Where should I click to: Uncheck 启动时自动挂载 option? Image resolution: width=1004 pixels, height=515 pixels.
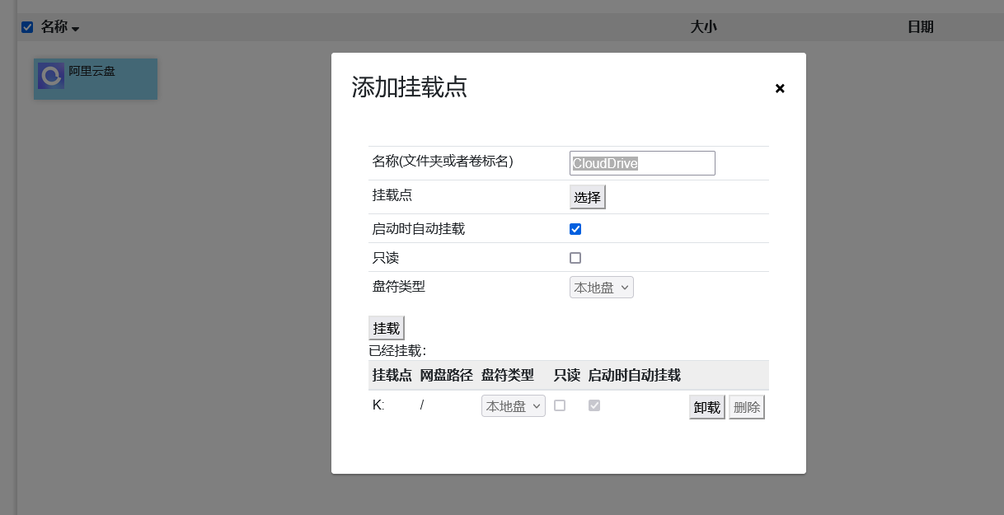click(575, 229)
